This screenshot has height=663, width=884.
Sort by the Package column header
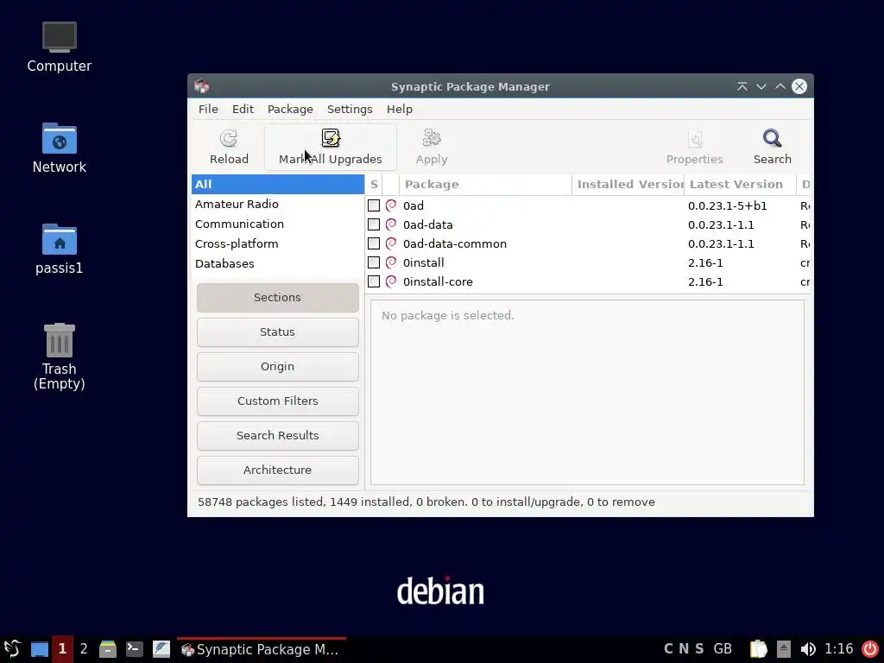pos(485,185)
